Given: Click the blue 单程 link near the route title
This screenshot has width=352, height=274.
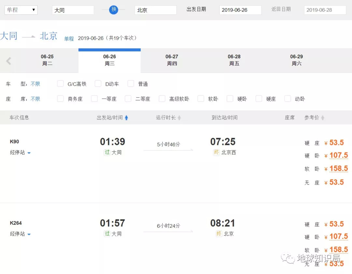Looking at the screenshot, I should click(69, 38).
